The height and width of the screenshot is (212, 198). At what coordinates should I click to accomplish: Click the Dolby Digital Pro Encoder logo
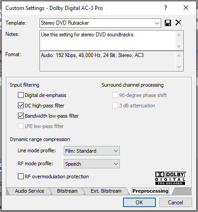point(171,178)
